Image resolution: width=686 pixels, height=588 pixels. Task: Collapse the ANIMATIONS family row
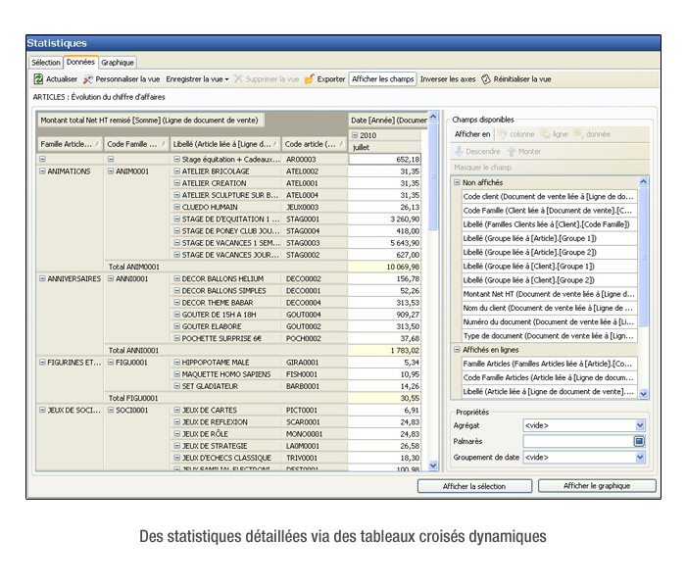pyautogui.click(x=42, y=171)
